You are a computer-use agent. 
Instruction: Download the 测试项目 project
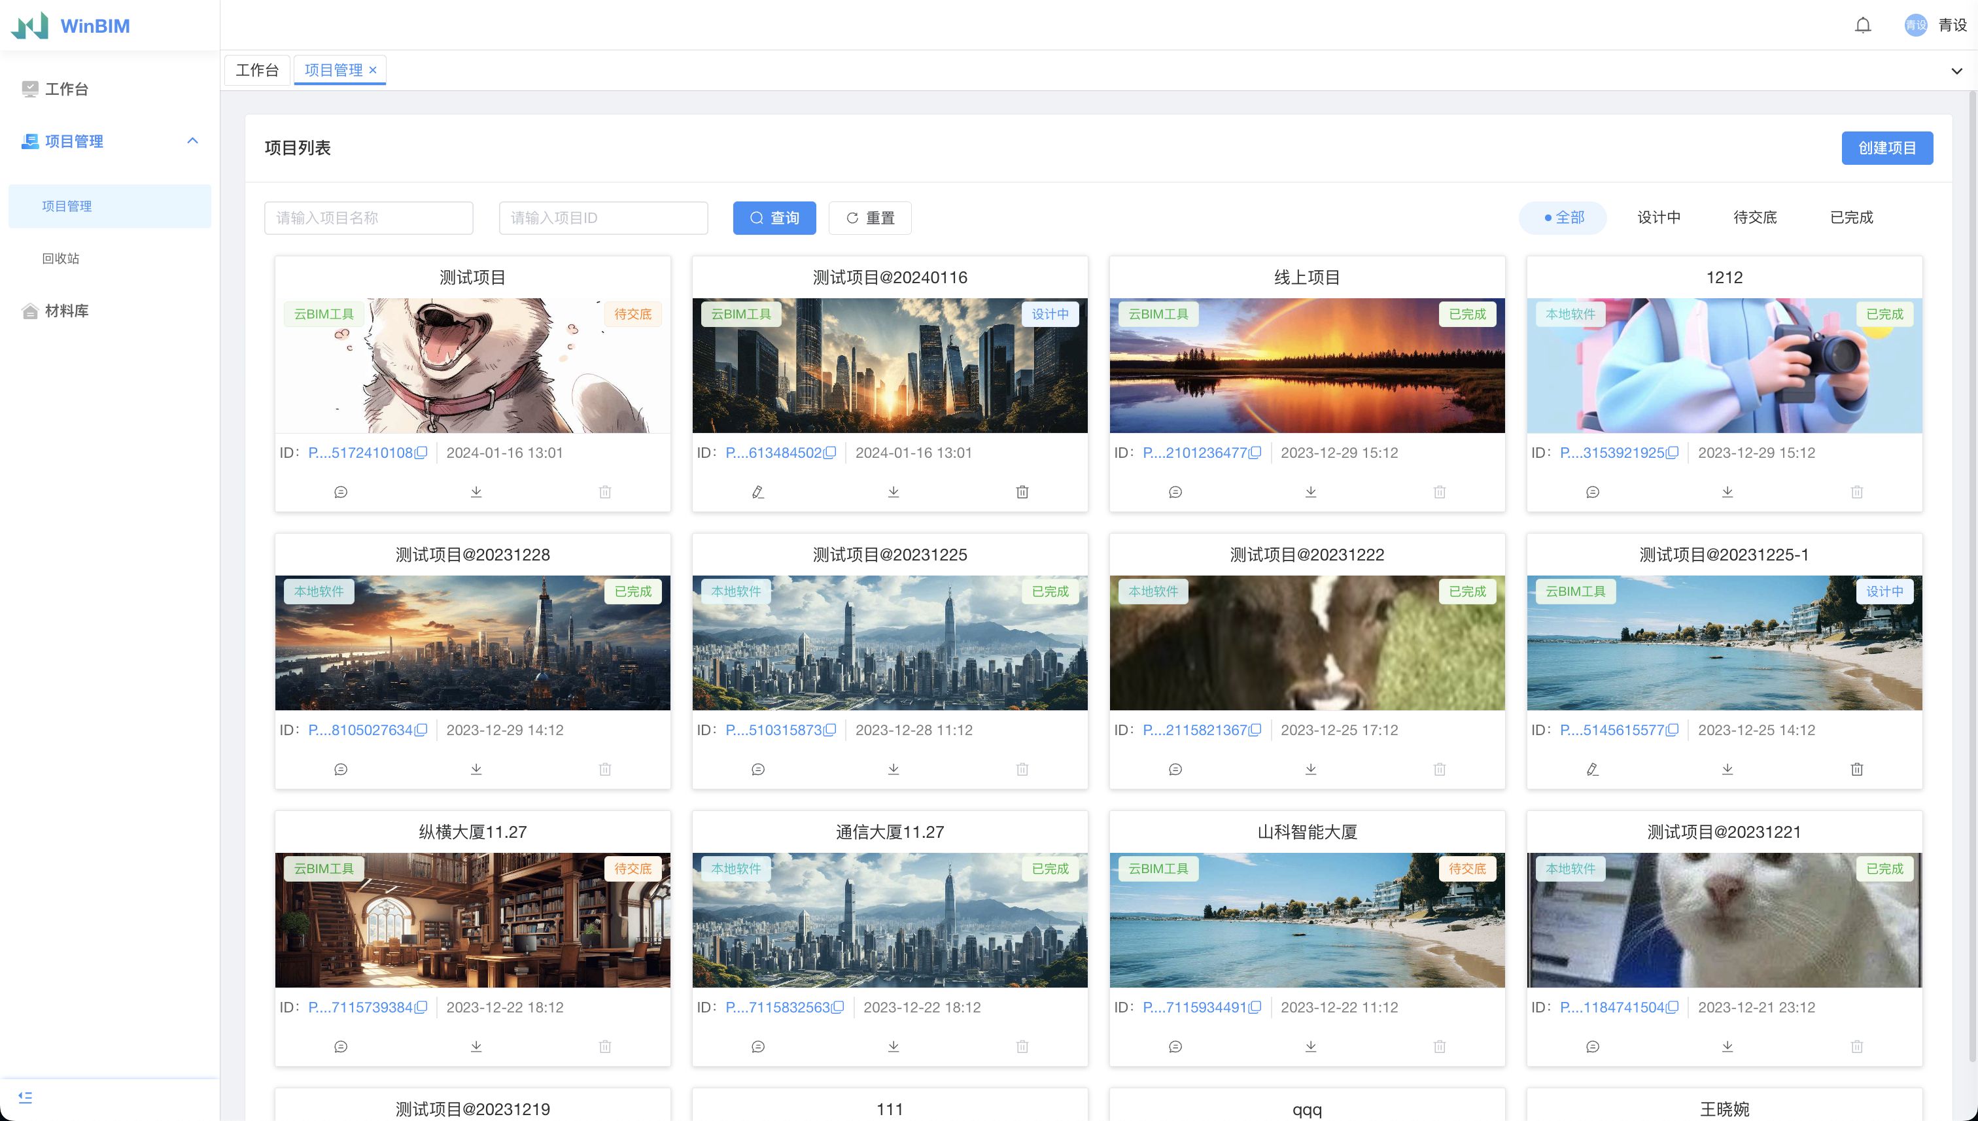tap(476, 492)
